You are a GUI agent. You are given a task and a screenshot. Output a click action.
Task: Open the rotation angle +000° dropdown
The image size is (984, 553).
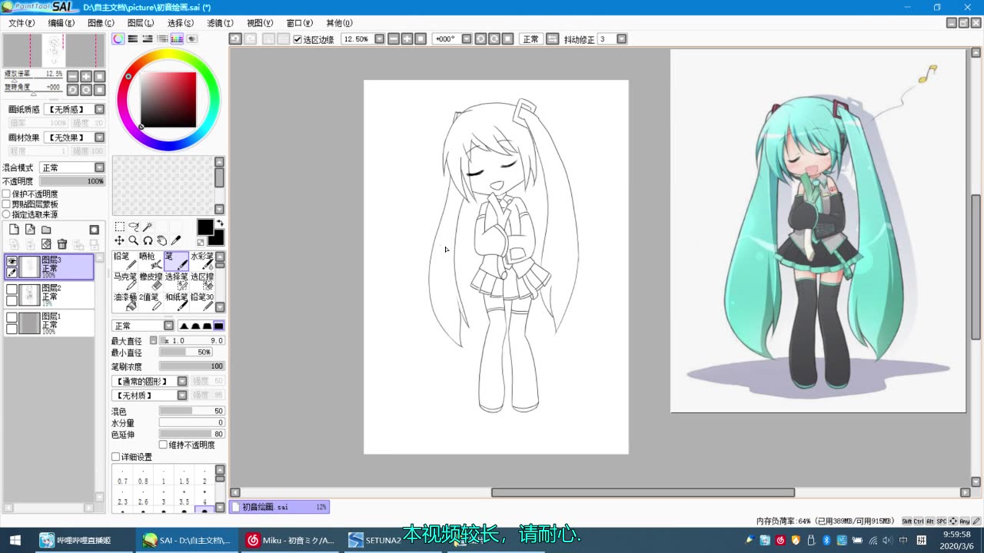(467, 39)
